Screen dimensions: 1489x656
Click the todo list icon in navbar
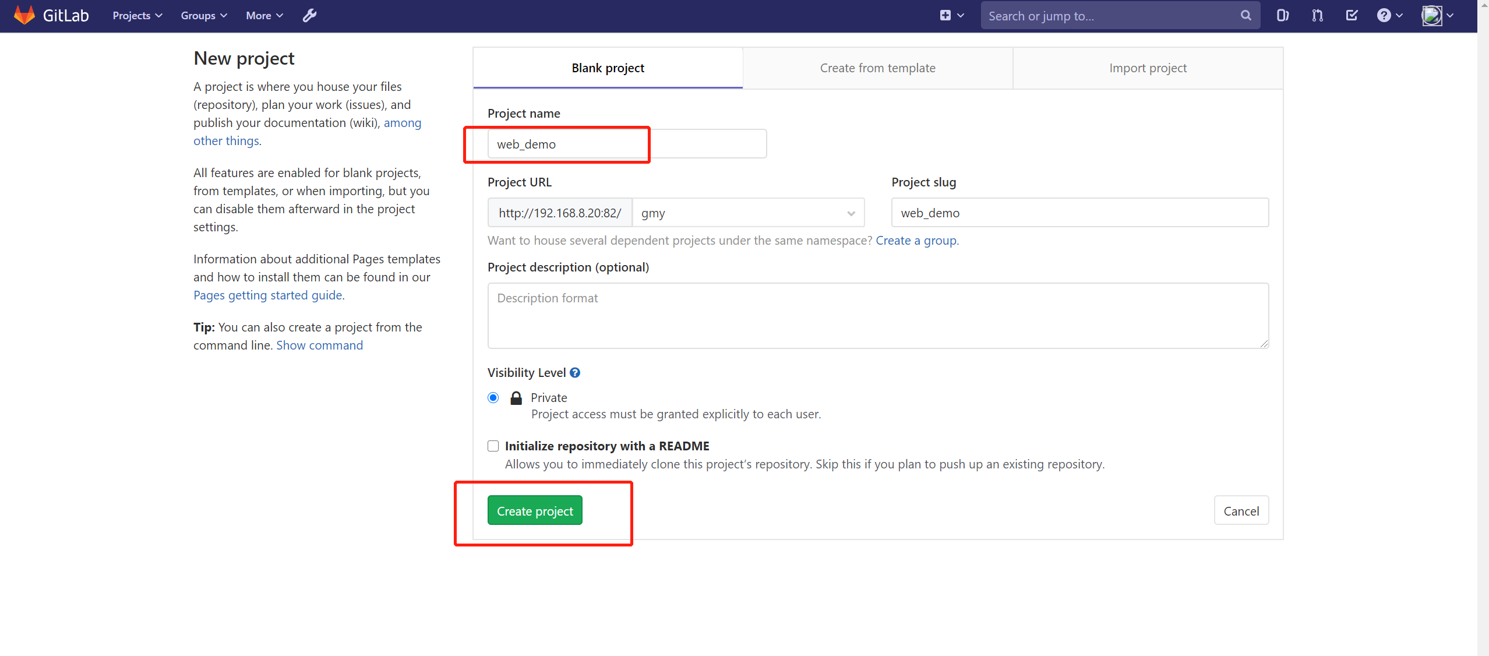point(1352,16)
